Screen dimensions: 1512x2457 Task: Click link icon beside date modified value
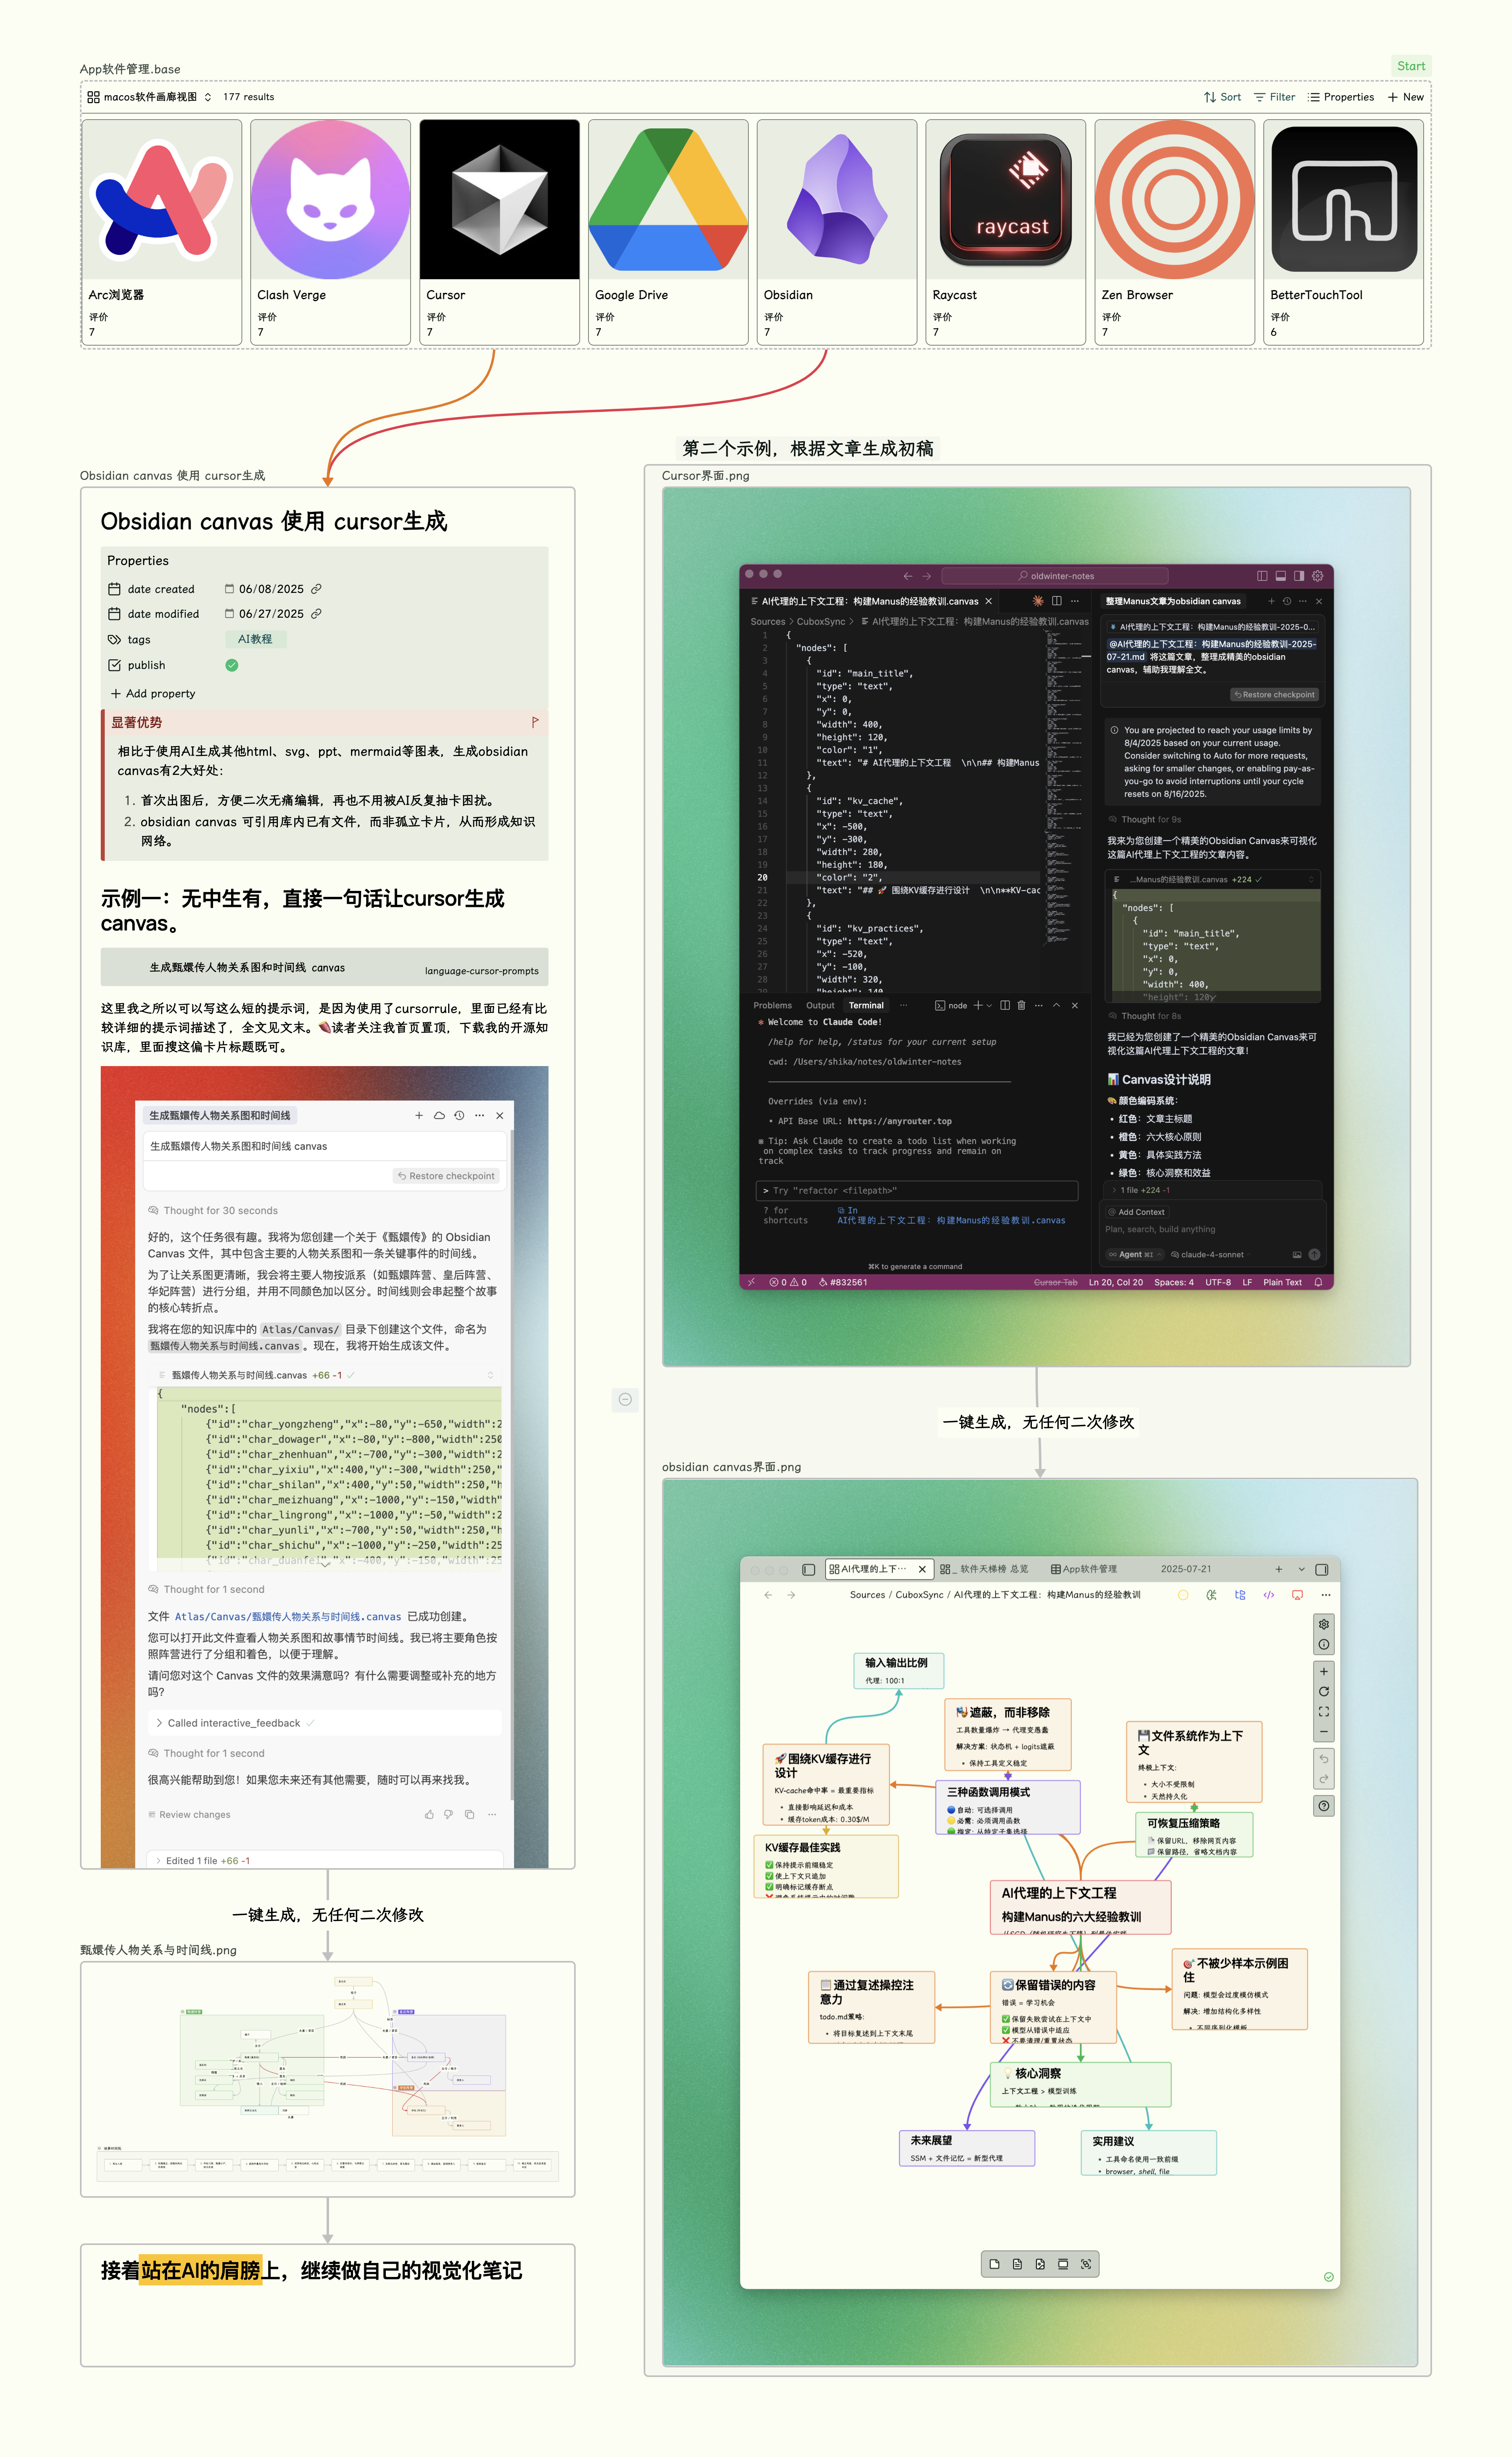(316, 614)
